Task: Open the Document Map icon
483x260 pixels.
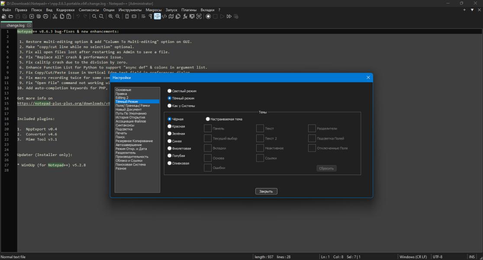Action: pyautogui.click(x=171, y=16)
